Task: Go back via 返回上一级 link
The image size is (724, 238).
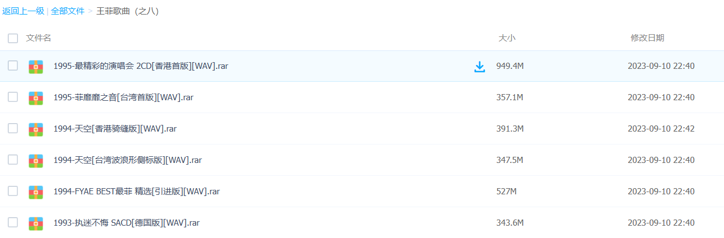Action: click(x=23, y=11)
